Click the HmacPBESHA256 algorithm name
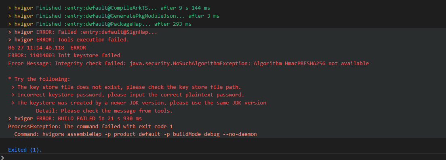446x160 pixels. tap(305, 64)
